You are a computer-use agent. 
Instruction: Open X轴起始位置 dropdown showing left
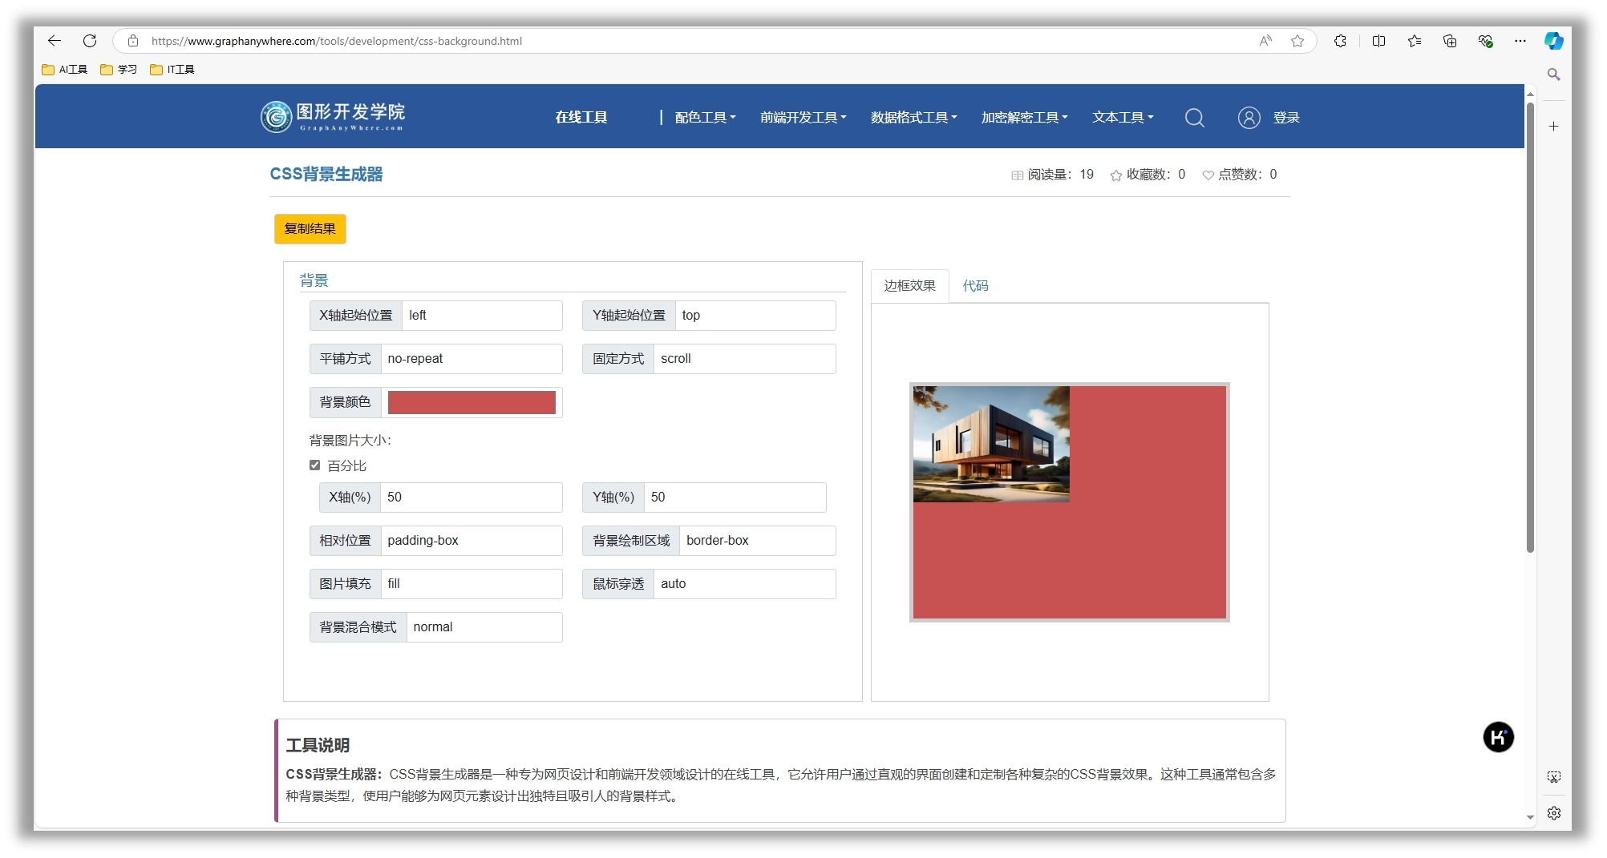pyautogui.click(x=482, y=316)
